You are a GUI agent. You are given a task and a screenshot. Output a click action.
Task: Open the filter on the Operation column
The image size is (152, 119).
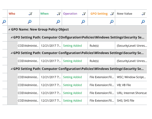[84, 14]
